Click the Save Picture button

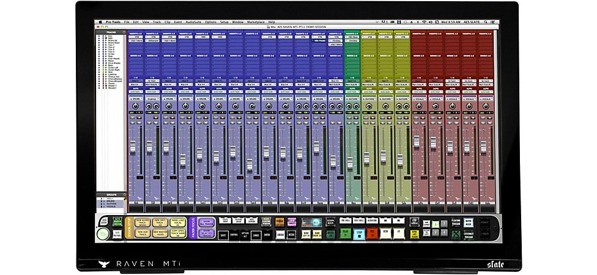click(117, 234)
